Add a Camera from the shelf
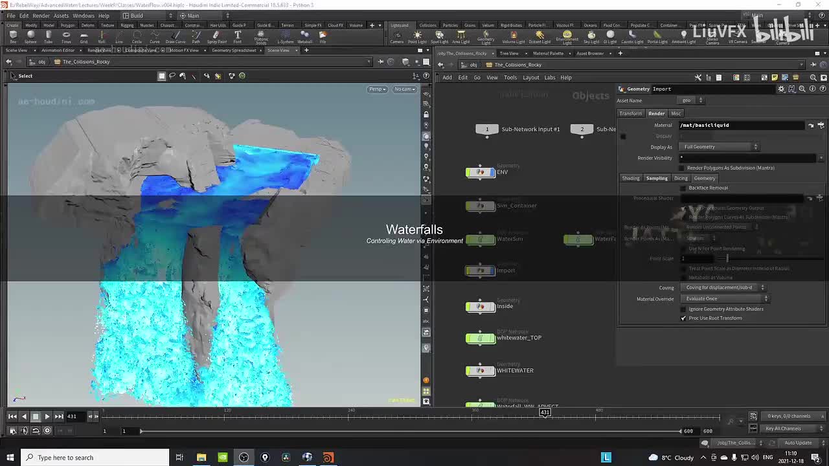Screen dimensions: 829x466 click(396, 37)
